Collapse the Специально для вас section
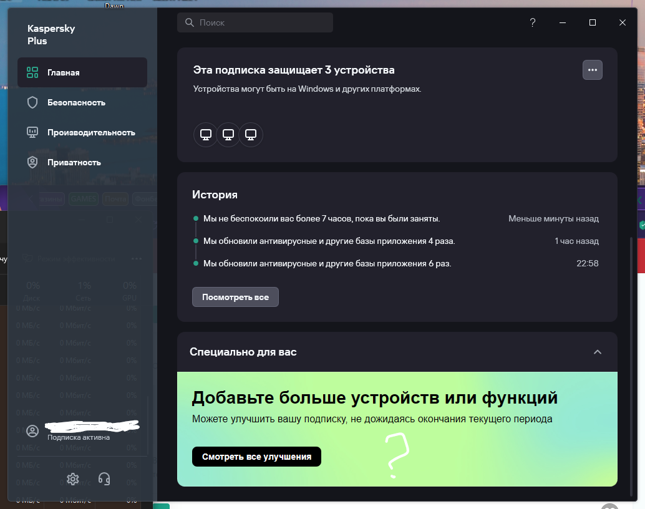 (x=598, y=352)
